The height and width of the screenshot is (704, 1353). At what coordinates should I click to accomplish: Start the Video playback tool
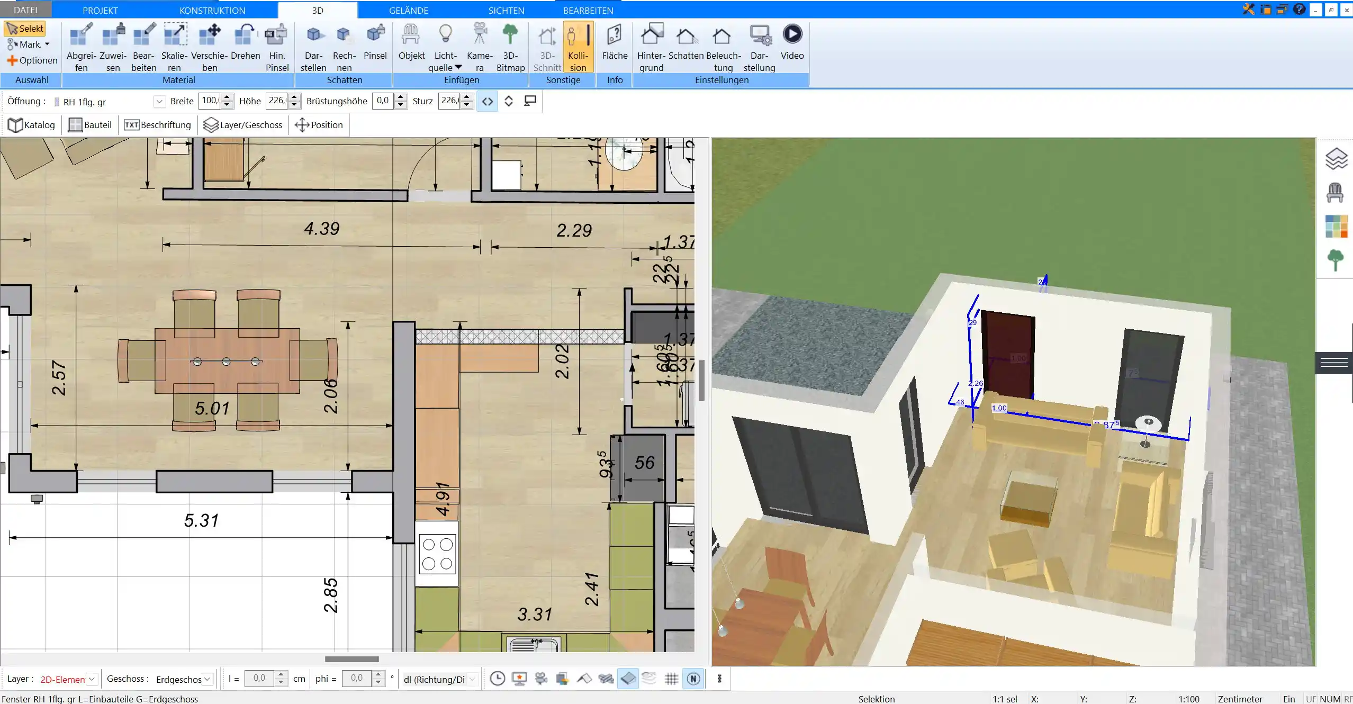[792, 42]
